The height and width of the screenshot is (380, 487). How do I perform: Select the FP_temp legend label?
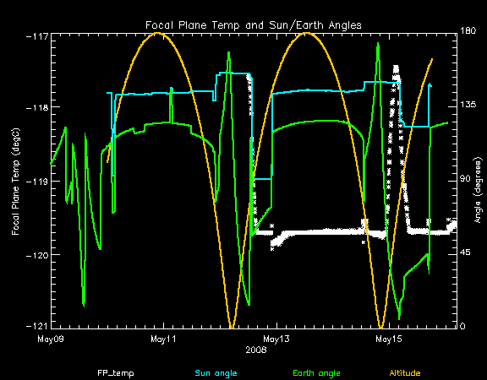pyautogui.click(x=116, y=373)
